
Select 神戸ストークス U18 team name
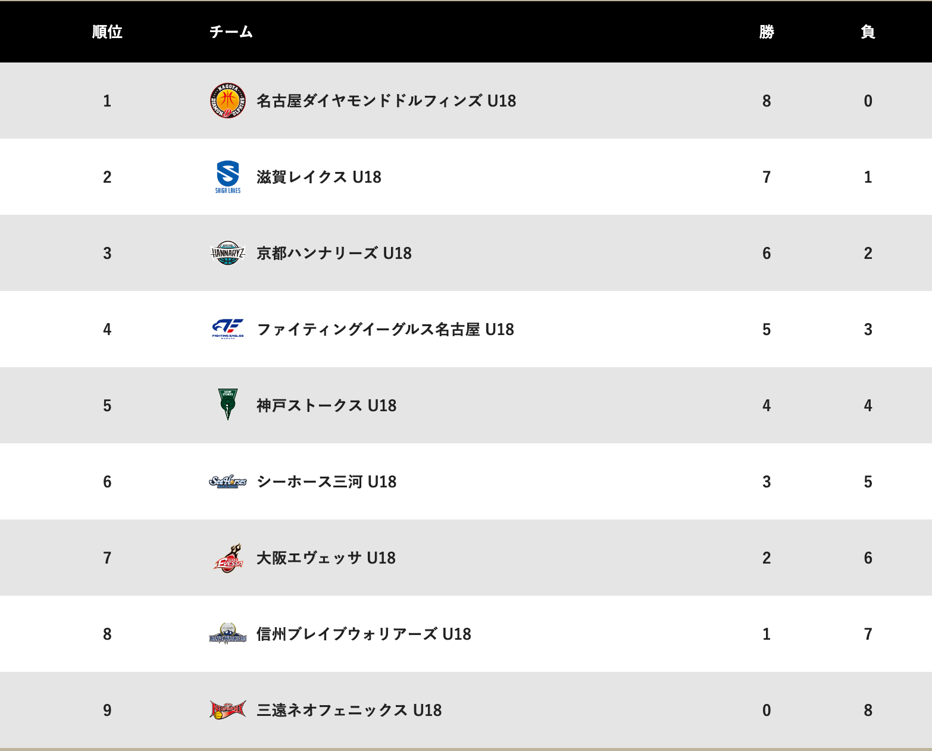(x=326, y=405)
